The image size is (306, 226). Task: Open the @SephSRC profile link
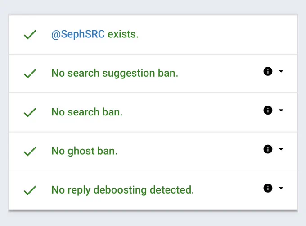point(78,34)
